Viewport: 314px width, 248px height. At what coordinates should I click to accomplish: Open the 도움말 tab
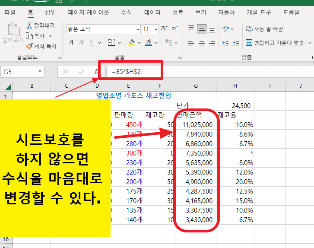pyautogui.click(x=291, y=13)
